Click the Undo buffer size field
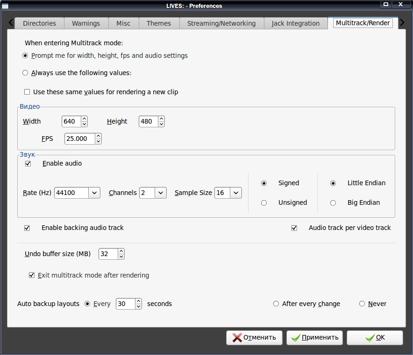The image size is (413, 355). [x=108, y=254]
